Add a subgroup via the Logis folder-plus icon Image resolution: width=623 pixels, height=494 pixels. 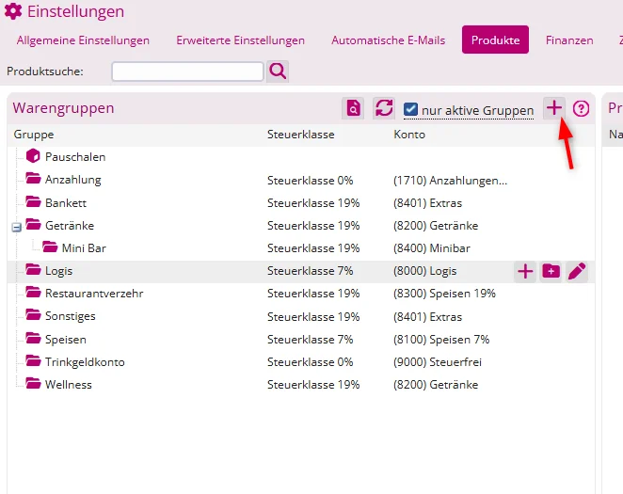pos(551,272)
